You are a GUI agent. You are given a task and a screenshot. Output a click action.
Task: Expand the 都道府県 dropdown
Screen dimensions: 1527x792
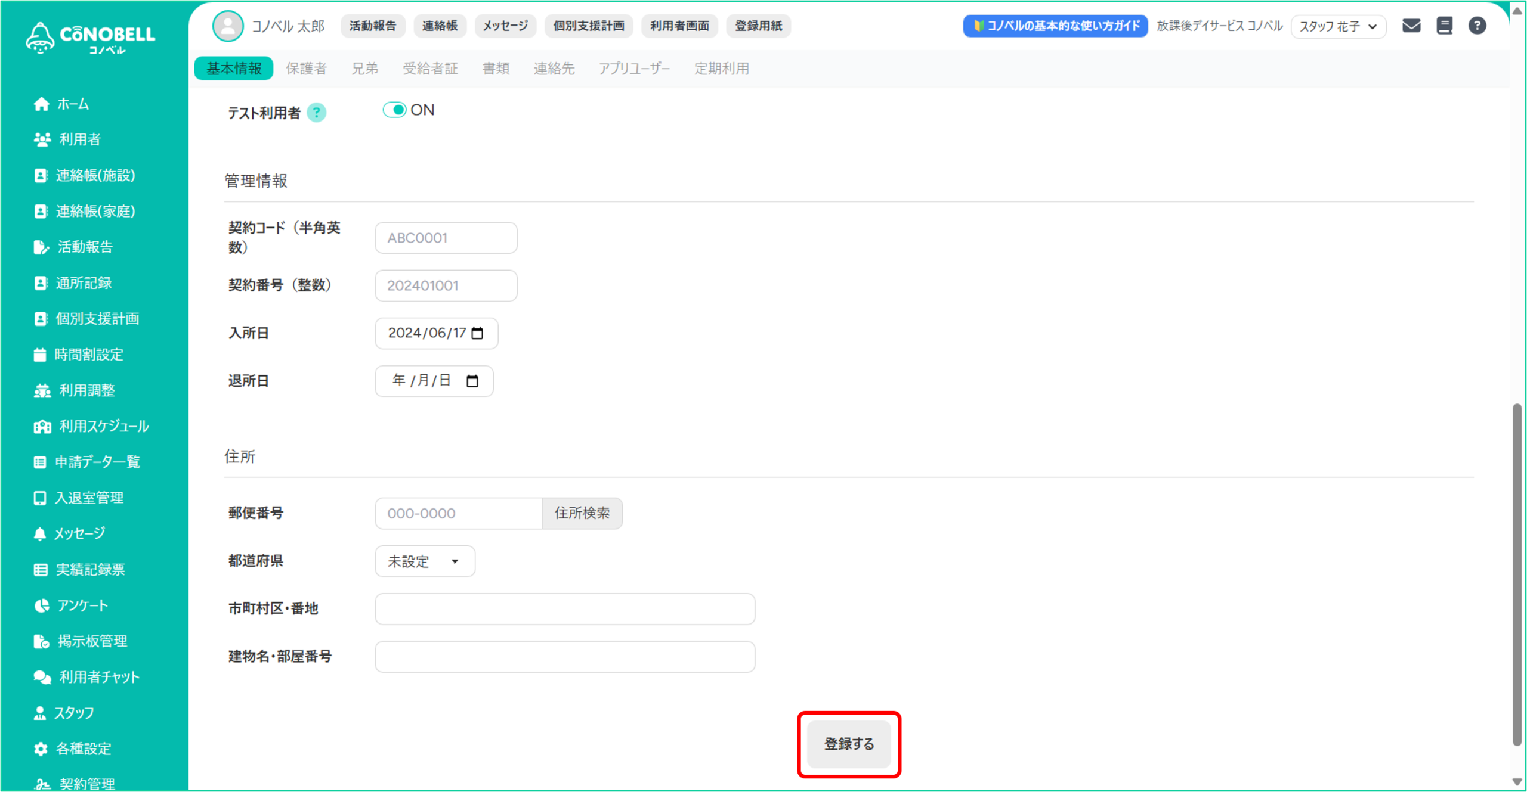(425, 561)
